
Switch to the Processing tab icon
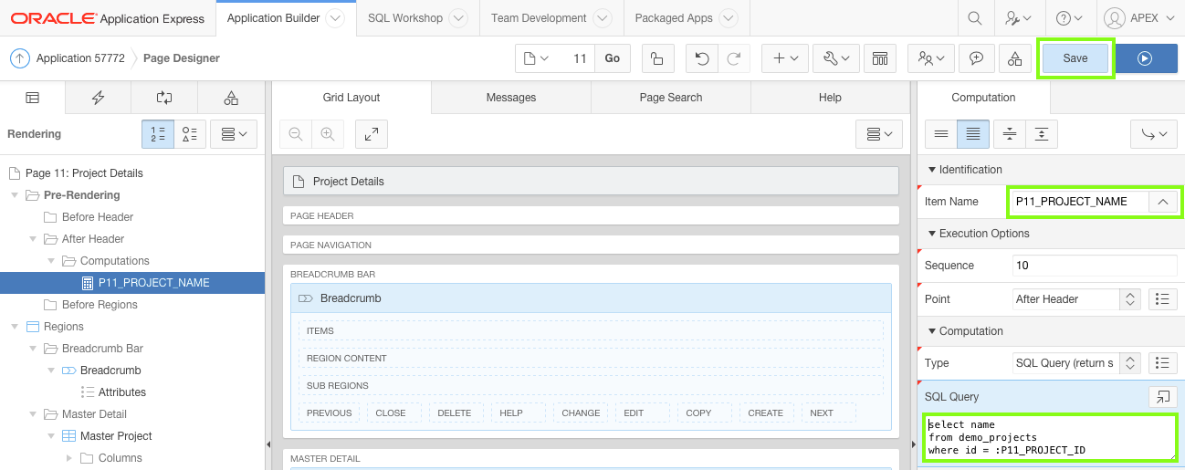164,98
